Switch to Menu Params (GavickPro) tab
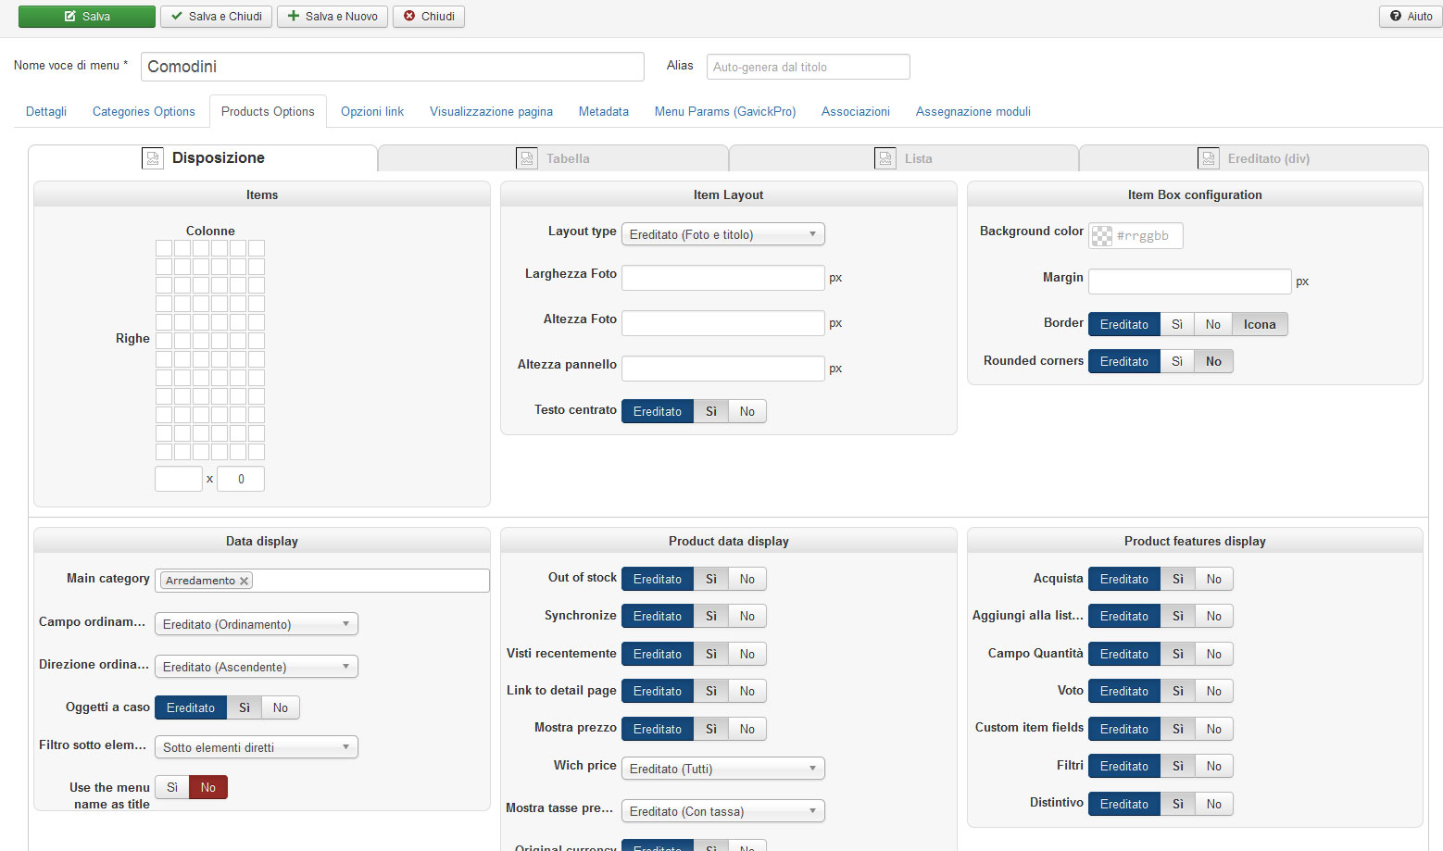The height and width of the screenshot is (851, 1443). point(725,111)
